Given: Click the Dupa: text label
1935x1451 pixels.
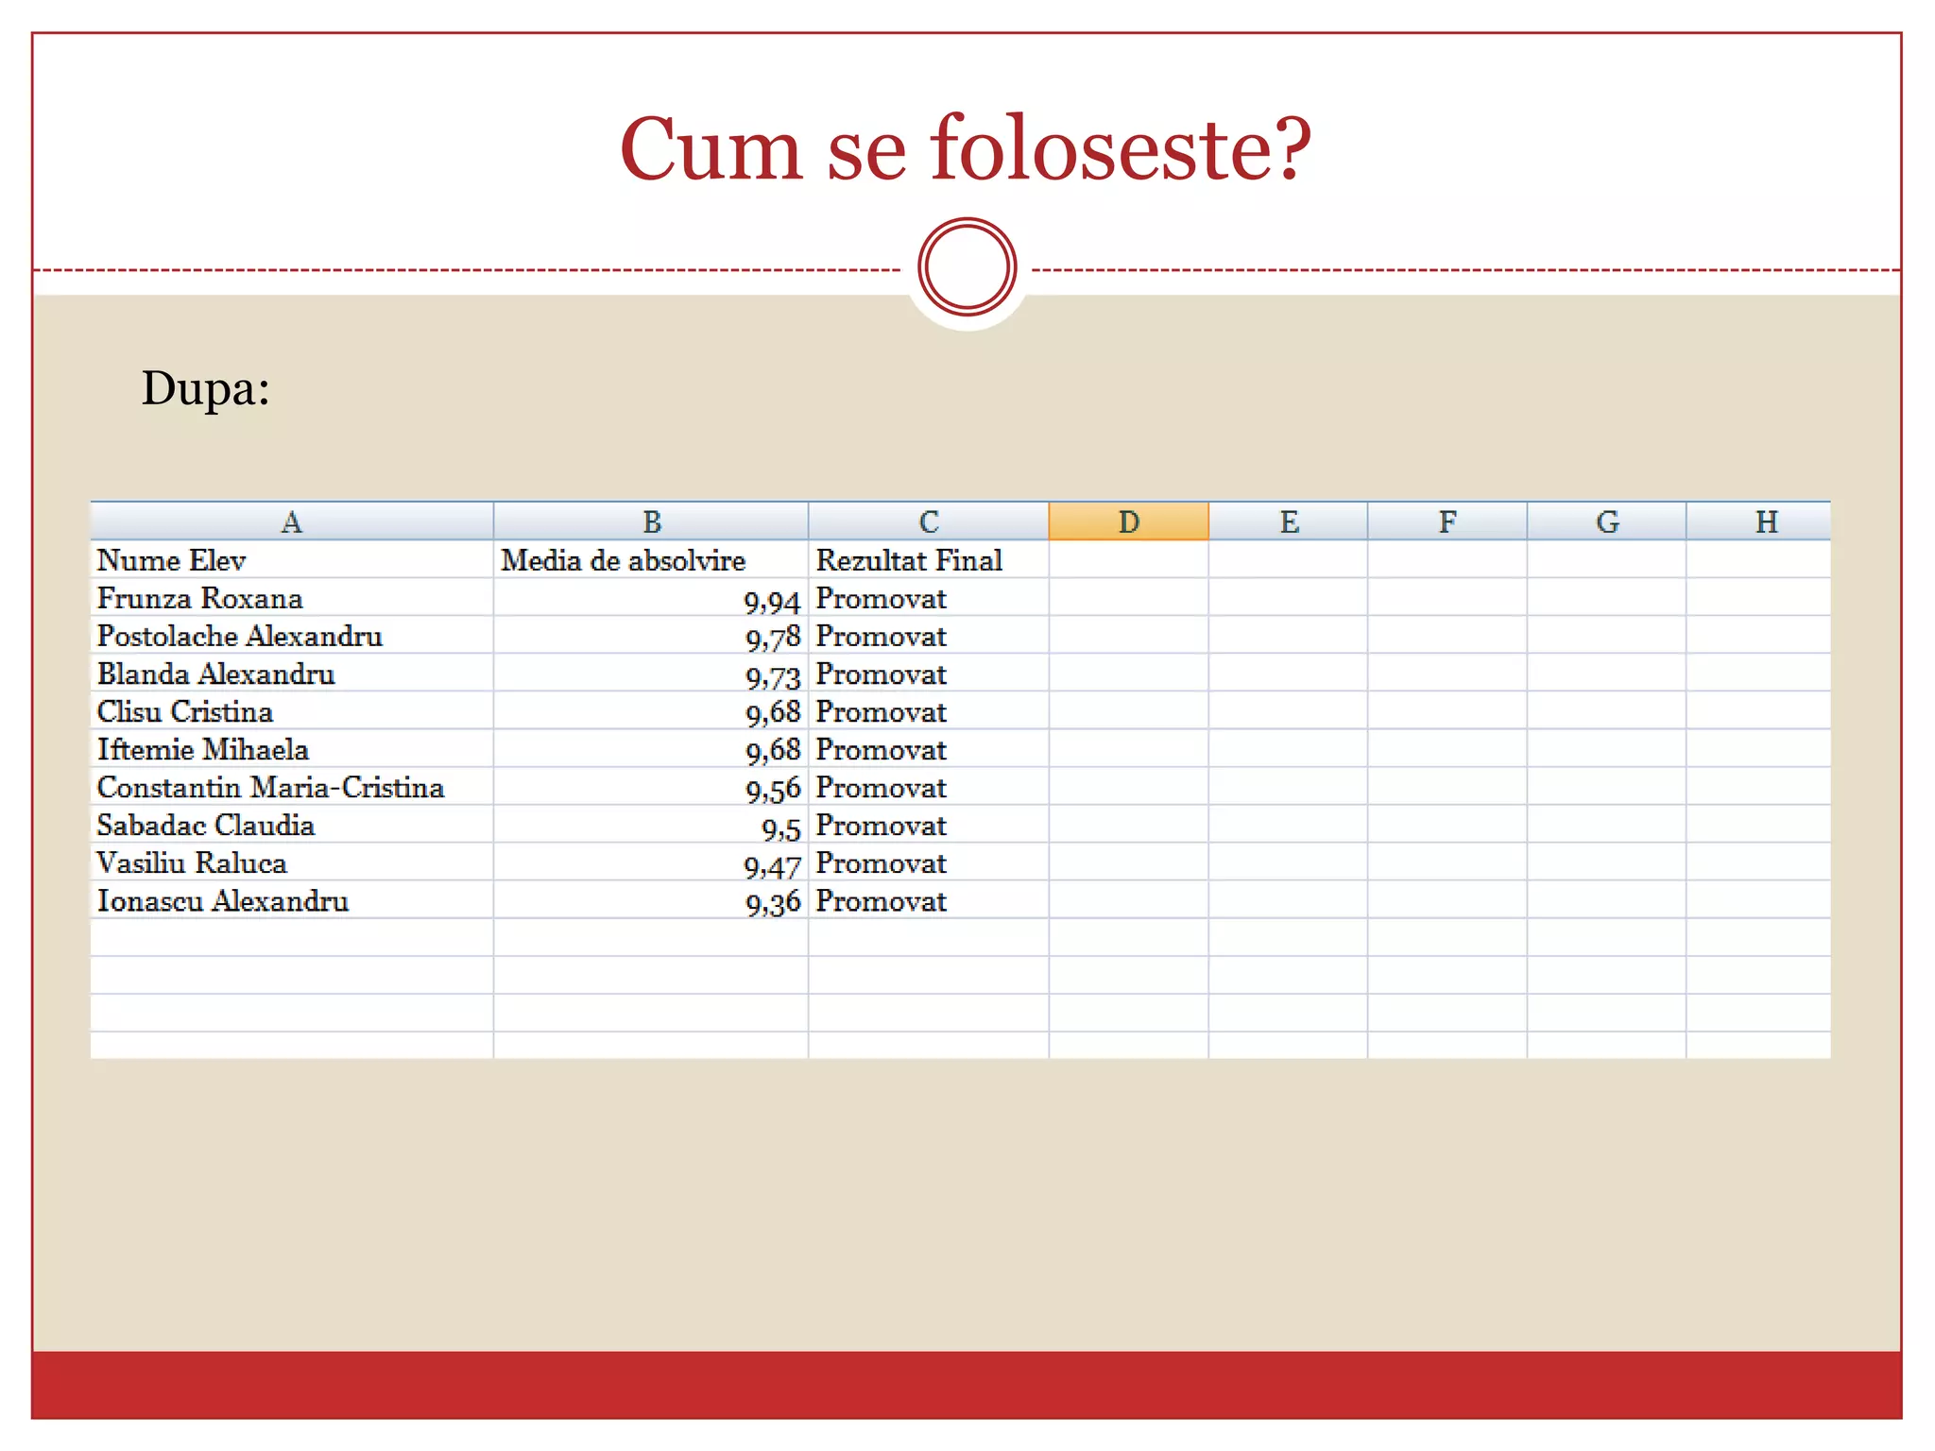Looking at the screenshot, I should tap(206, 387).
